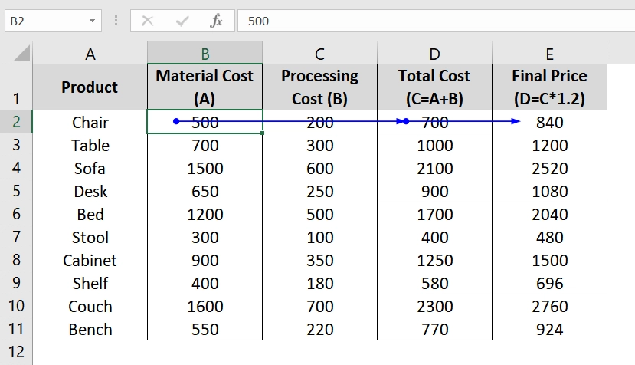
Task: Select the Couch cell
Action: [90, 306]
